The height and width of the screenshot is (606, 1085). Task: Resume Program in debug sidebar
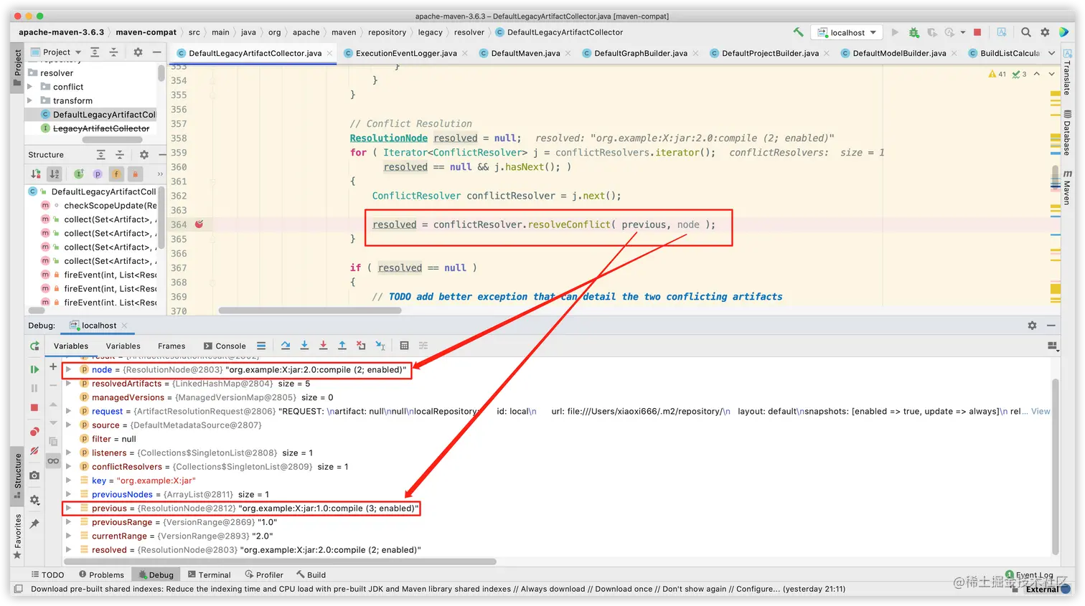tap(34, 369)
